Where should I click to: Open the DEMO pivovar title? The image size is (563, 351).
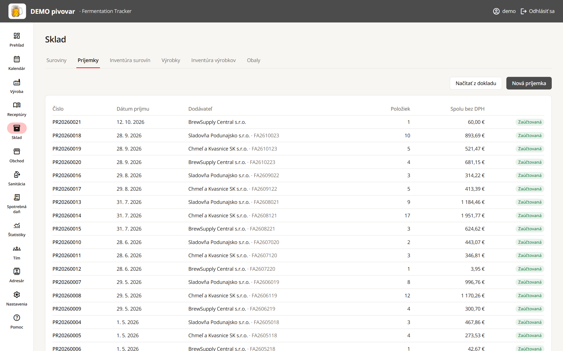[53, 11]
